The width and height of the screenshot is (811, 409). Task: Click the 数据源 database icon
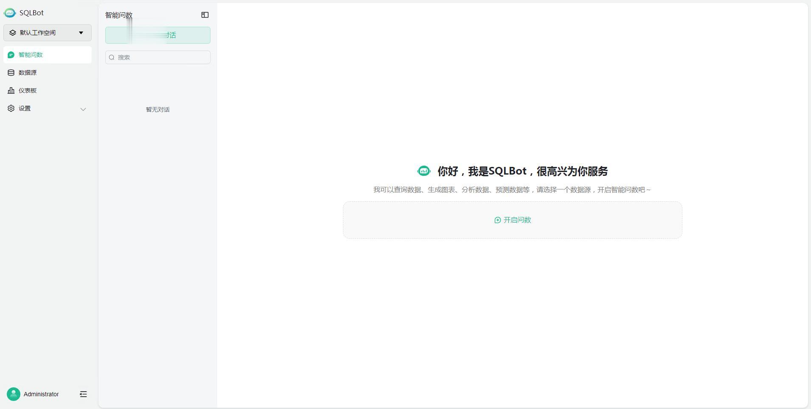click(x=11, y=73)
